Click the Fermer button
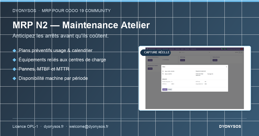 click(170, 89)
